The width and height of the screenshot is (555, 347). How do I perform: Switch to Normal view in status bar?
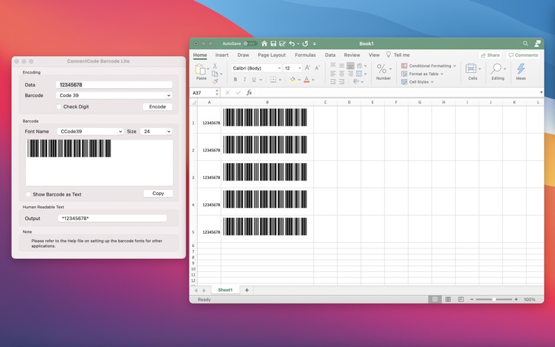435,300
